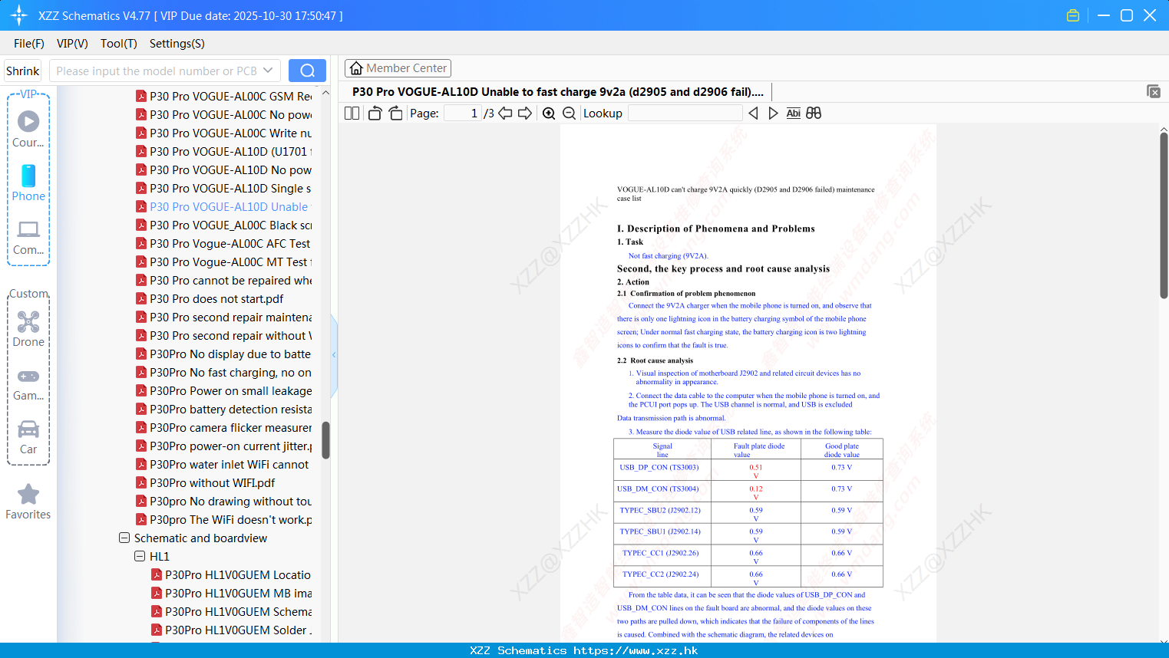This screenshot has height=658, width=1169.
Task: Click the Shrink button
Action: pyautogui.click(x=23, y=71)
